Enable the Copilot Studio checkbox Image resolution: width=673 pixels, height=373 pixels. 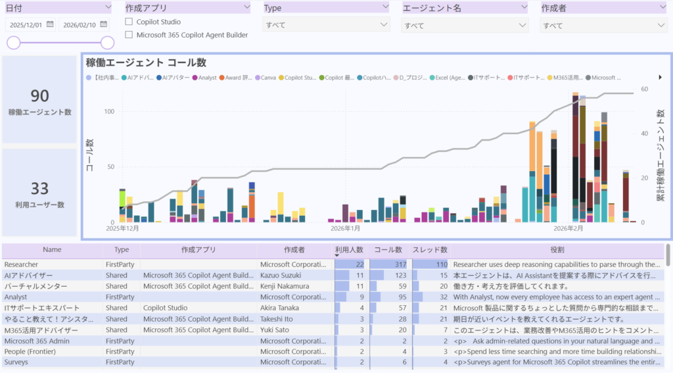129,22
